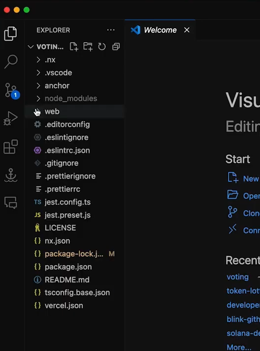Open .prettierignore file
This screenshot has height=351, width=260.
tap(74, 176)
